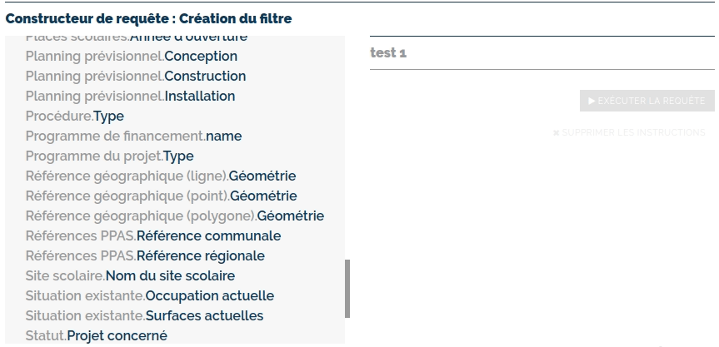
Task: Click the field list scrollbar thumb
Action: tap(347, 289)
